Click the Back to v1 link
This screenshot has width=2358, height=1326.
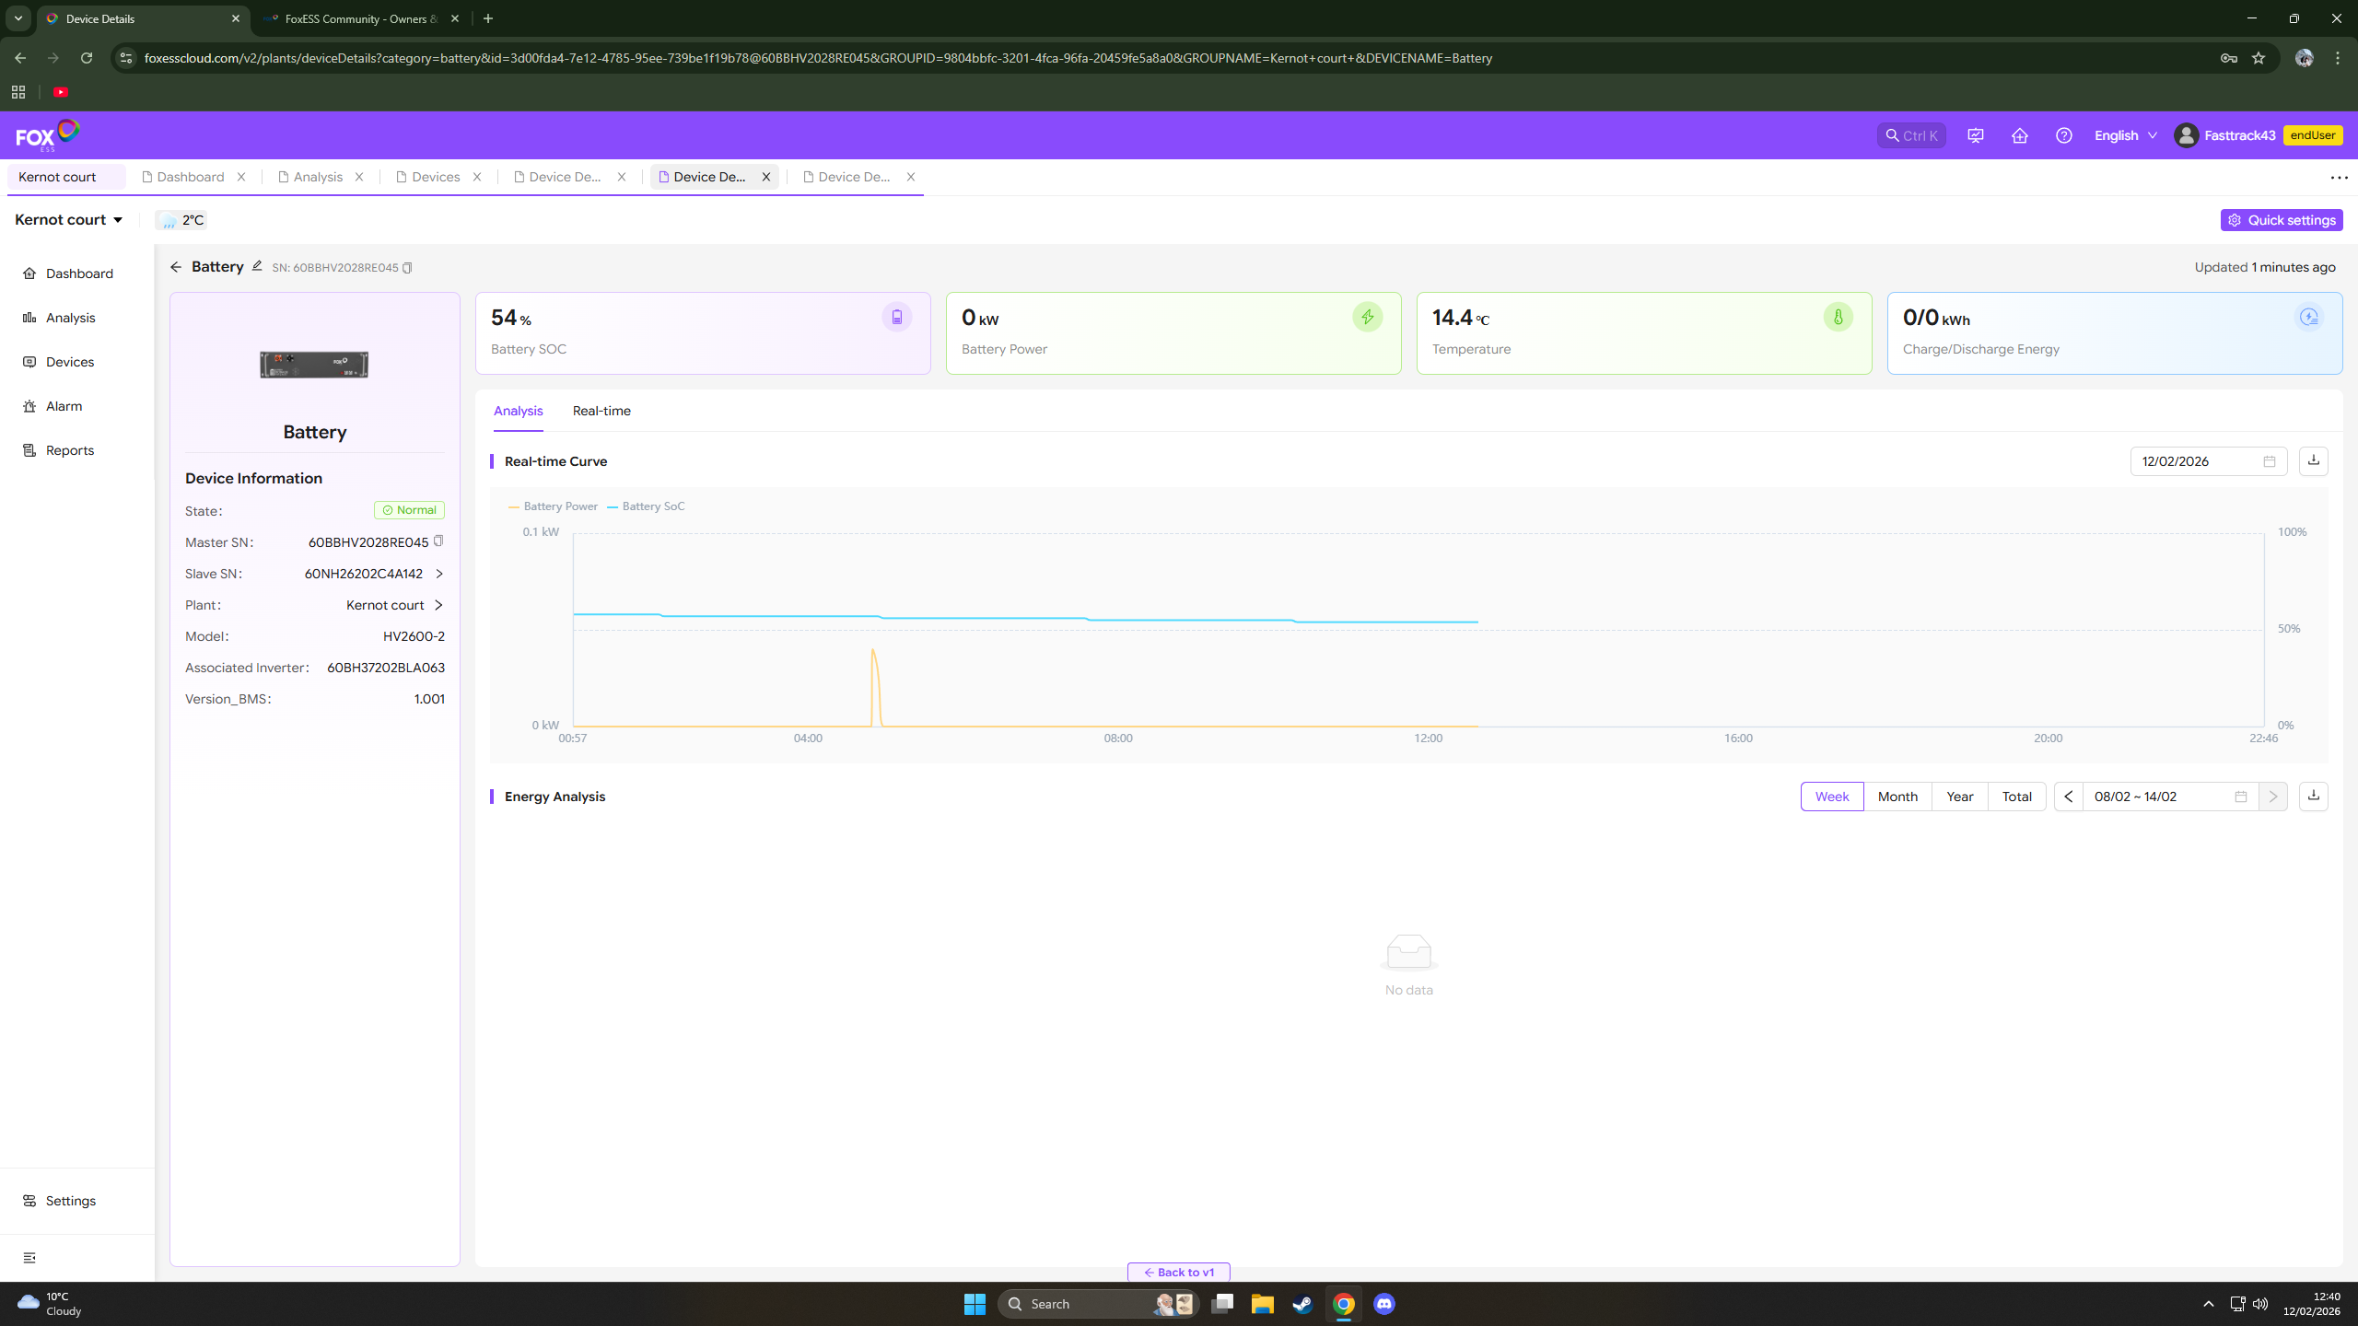pyautogui.click(x=1178, y=1272)
